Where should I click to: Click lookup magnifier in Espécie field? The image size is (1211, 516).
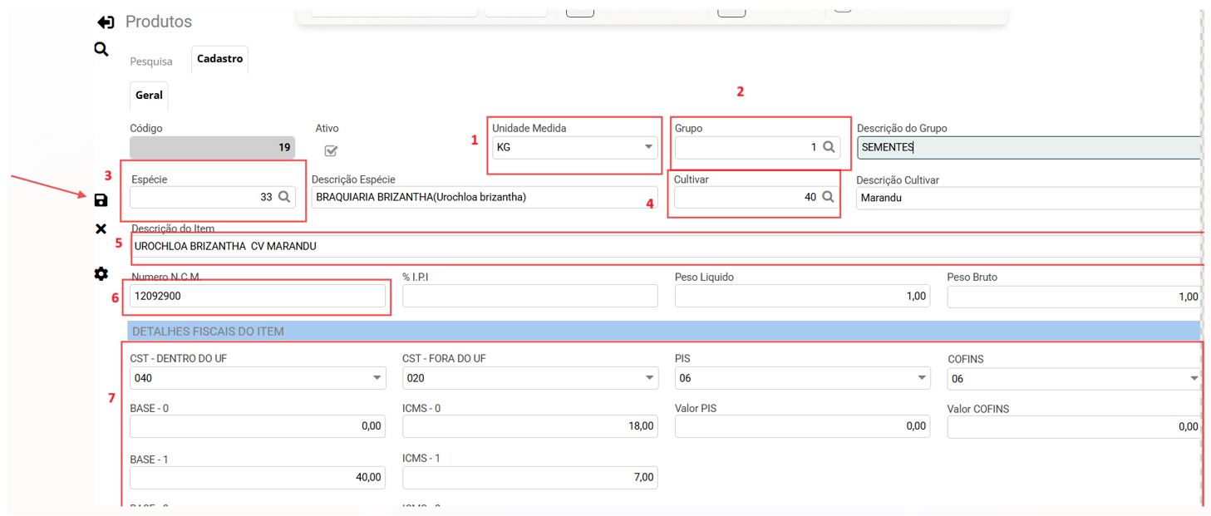pyautogui.click(x=283, y=197)
